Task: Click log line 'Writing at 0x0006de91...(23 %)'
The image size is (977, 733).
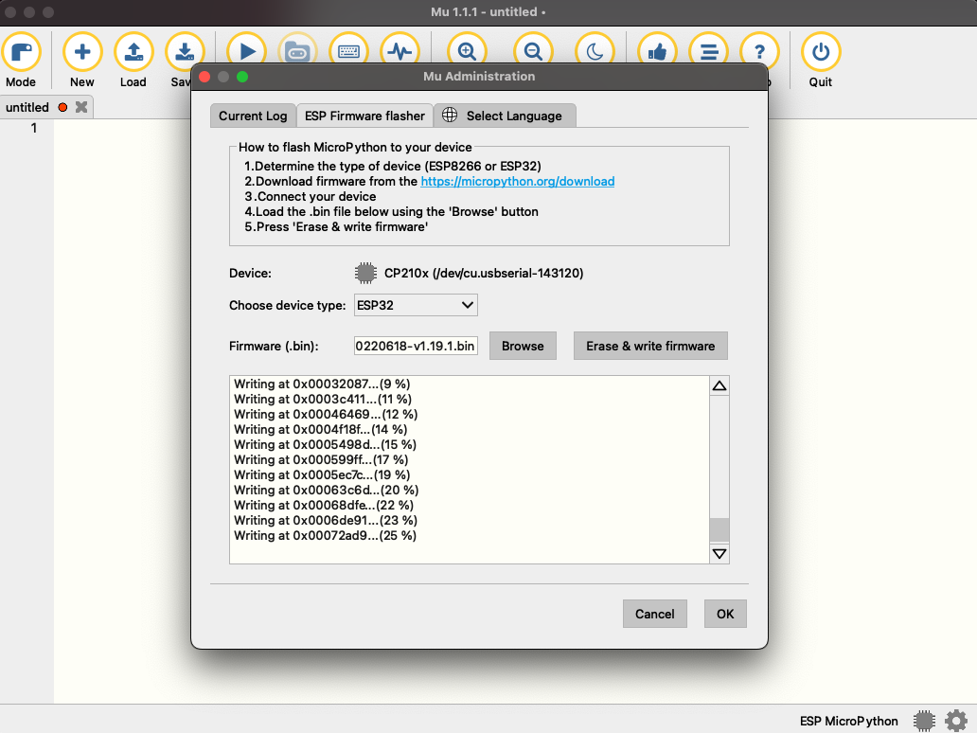Action: (326, 521)
